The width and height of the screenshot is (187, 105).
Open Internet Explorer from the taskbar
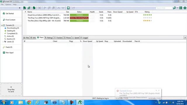(38, 102)
